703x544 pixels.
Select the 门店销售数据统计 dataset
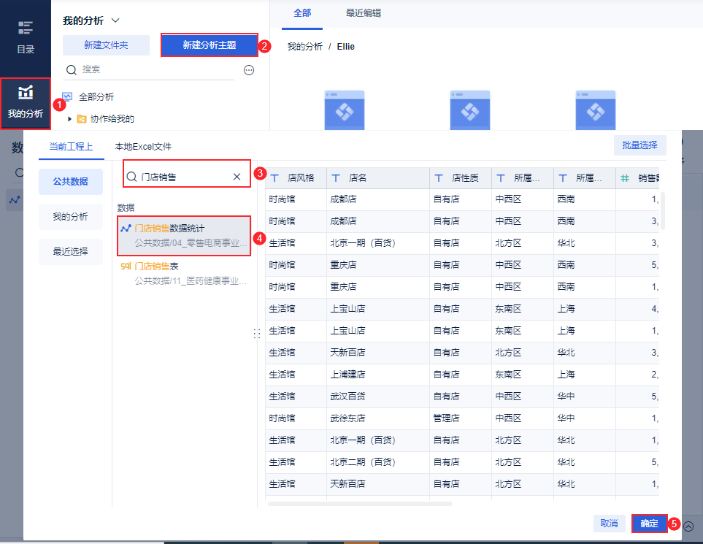184,236
